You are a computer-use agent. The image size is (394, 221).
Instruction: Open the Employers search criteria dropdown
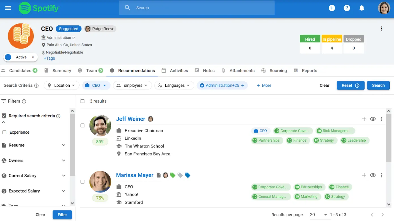(132, 85)
